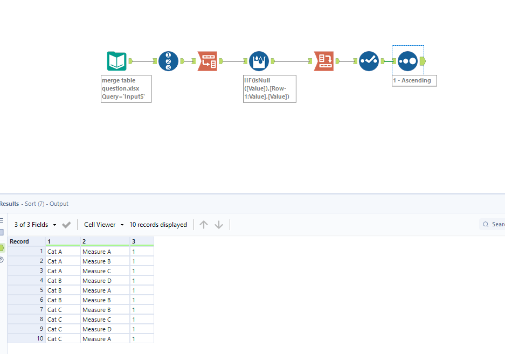Viewport: 505px width, 354px height.
Task: Click the Search input field in Results
Action: pos(499,224)
